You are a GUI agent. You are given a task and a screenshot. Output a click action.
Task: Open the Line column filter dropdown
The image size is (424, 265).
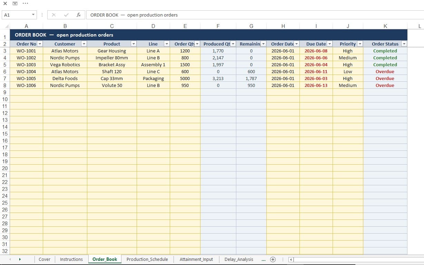click(x=167, y=44)
